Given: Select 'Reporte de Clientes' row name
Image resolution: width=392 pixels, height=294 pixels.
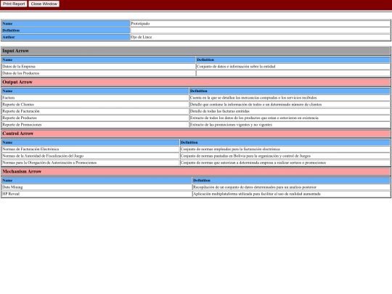Looking at the screenshot, I should tap(95, 105).
